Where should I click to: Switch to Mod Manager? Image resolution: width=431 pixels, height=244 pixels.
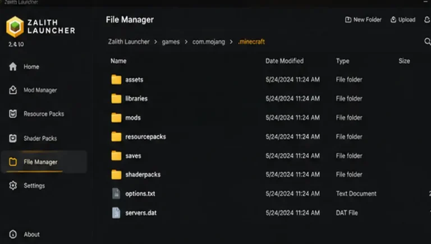(40, 90)
